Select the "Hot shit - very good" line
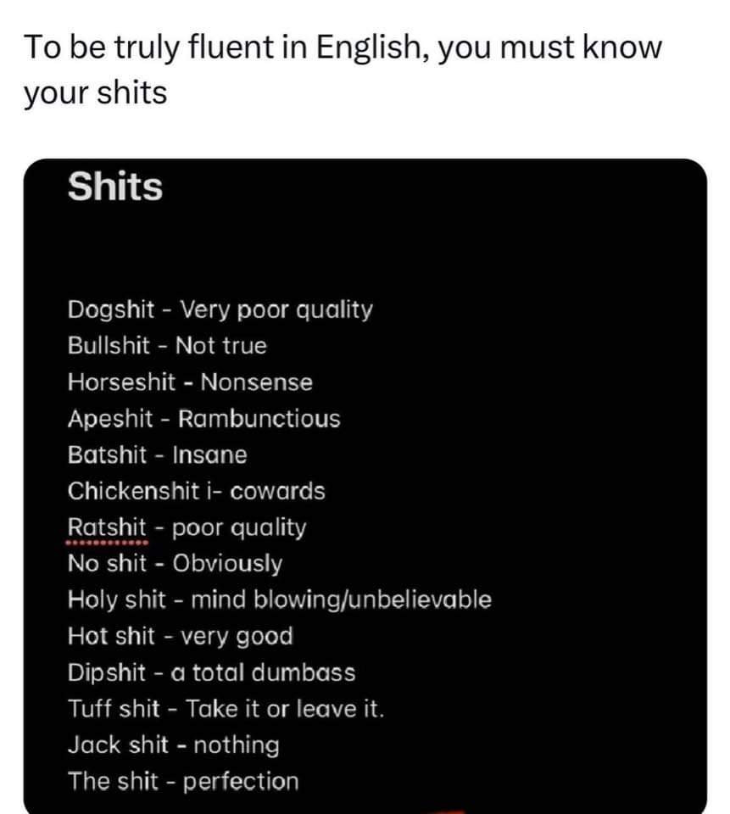The width and height of the screenshot is (730, 814). 180,636
